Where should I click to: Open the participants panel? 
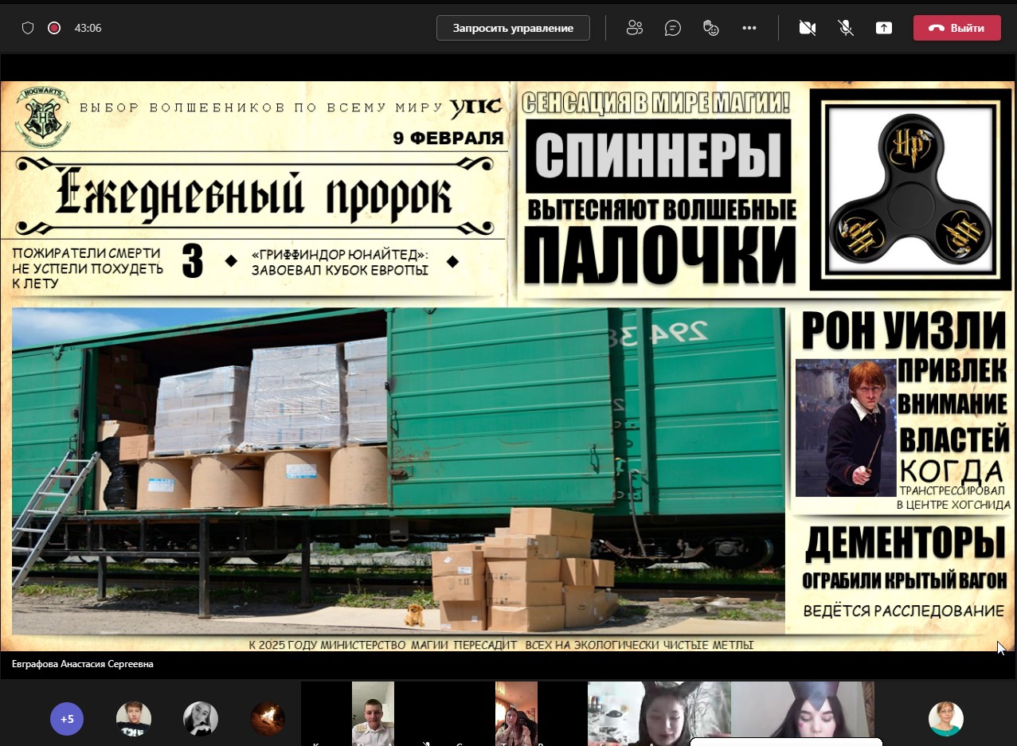click(634, 28)
